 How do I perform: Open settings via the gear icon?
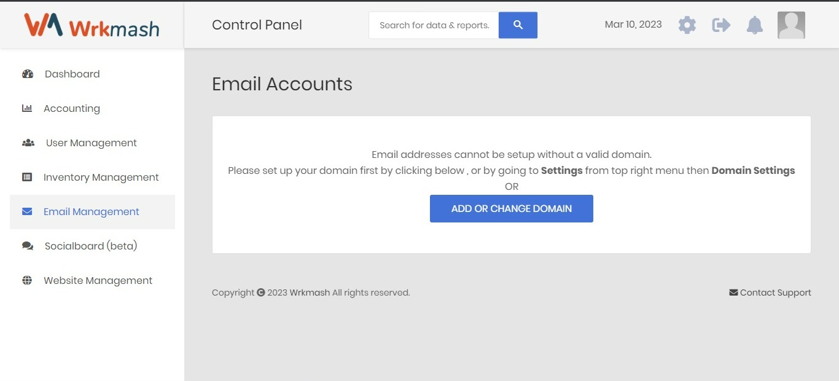tap(687, 25)
